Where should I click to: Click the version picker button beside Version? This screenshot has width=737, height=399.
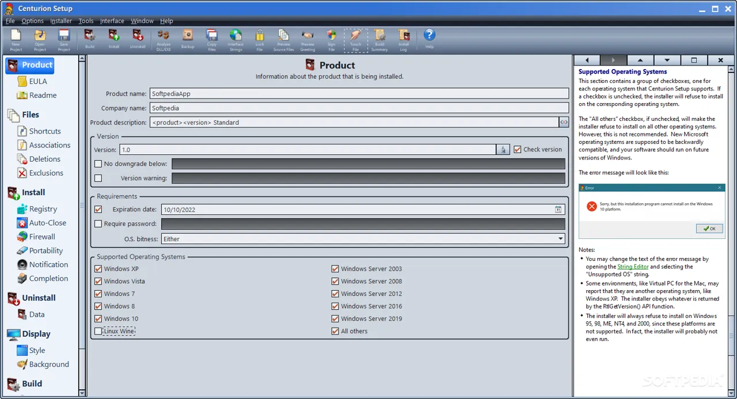503,150
